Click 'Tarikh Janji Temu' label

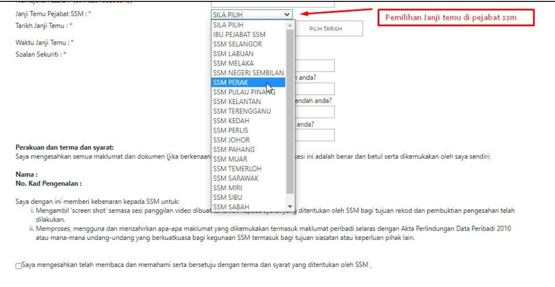click(44, 26)
